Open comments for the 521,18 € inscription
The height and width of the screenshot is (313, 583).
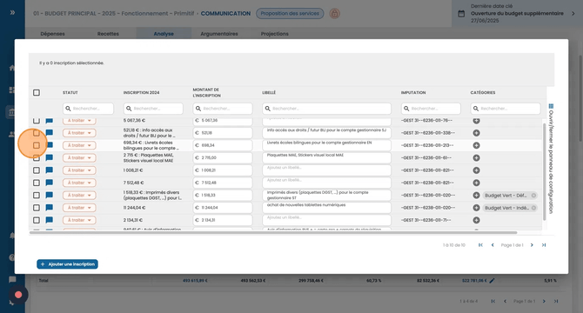tap(49, 132)
